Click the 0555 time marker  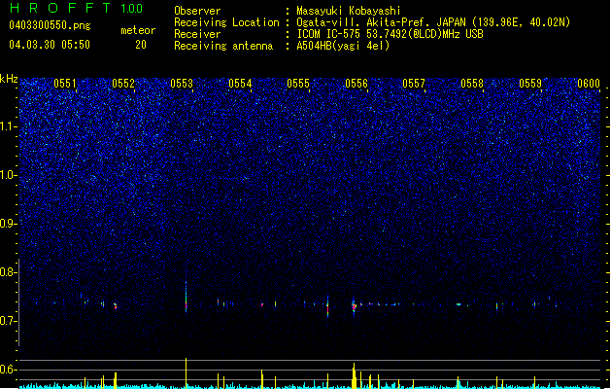pyautogui.click(x=298, y=84)
